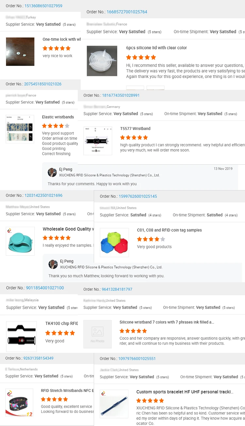Open the teal wristband product thumbnail
The height and width of the screenshot is (426, 245).
coord(20,241)
